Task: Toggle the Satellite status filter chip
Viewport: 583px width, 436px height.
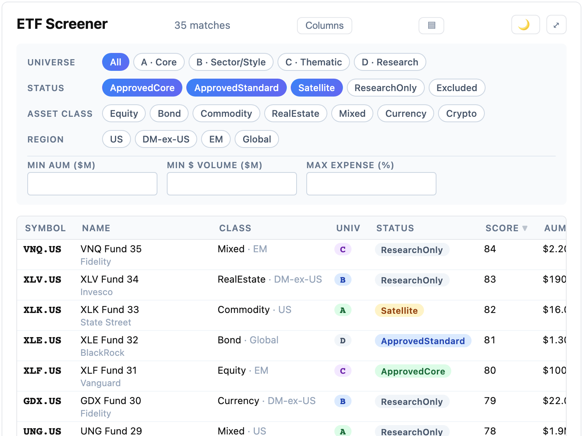Action: pyautogui.click(x=317, y=88)
